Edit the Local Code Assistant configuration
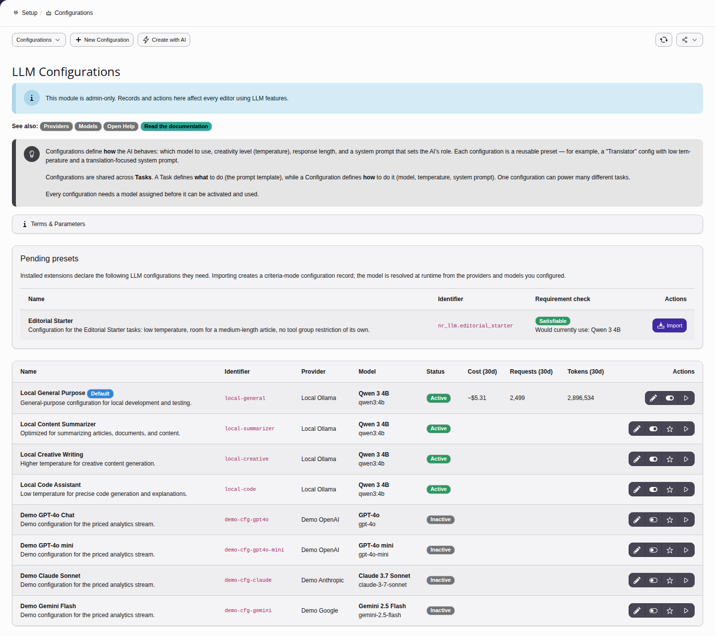The width and height of the screenshot is (715, 636). point(637,489)
